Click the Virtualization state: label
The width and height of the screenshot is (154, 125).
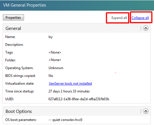click(20, 84)
